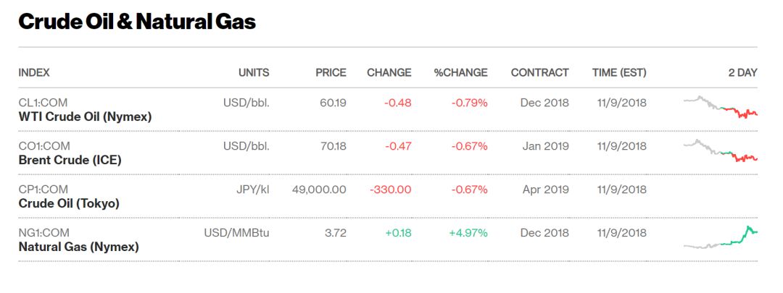Click the 2 DAY column header
Viewport: 783px width, 293px height.
742,72
